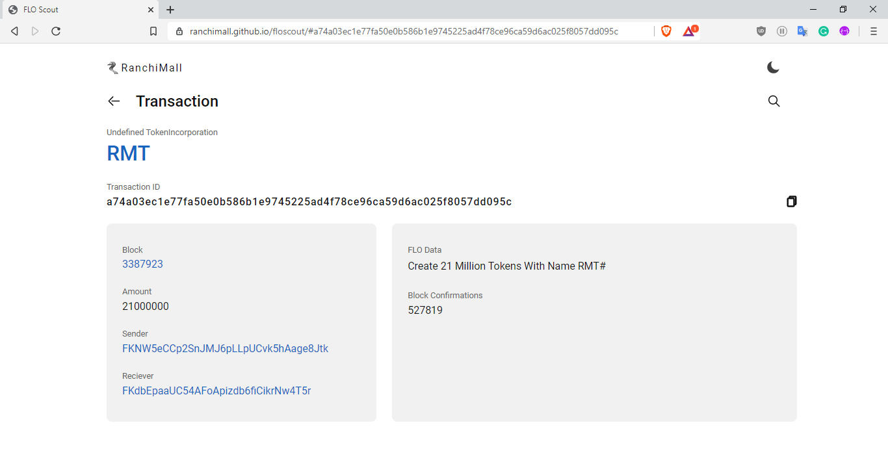Screen dimensions: 888x473
Task: Click the uBlock Origin extension icon
Action: click(761, 31)
